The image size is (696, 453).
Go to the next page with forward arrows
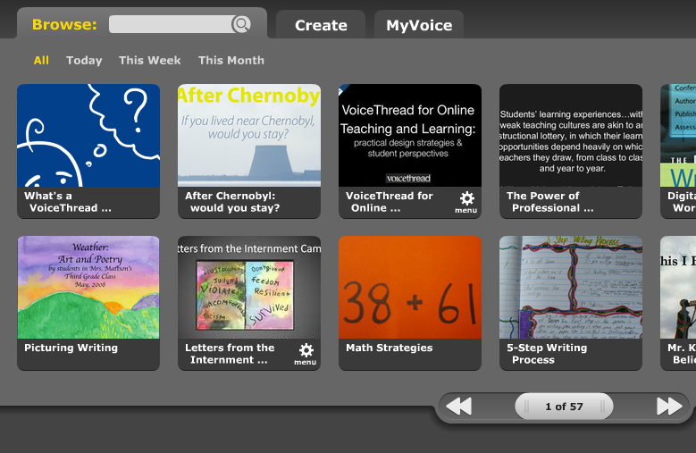pyautogui.click(x=669, y=407)
